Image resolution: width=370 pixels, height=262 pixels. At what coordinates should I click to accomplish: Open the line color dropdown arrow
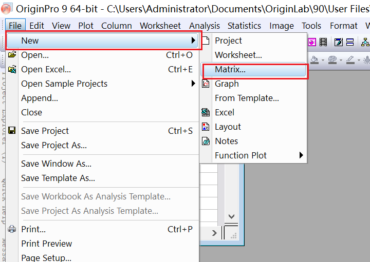[359, 61]
